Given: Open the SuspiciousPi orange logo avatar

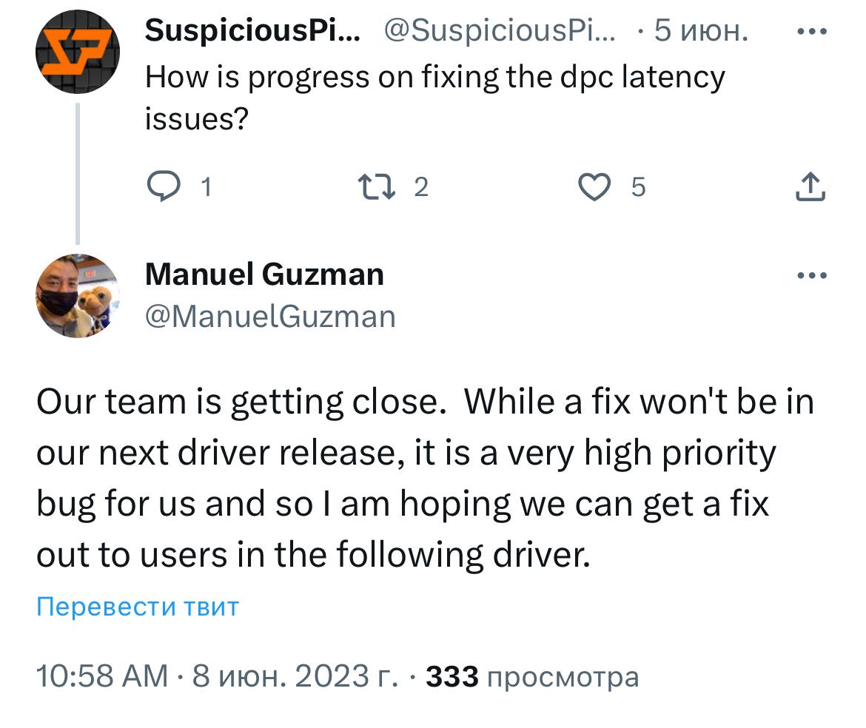Looking at the screenshot, I should click(x=77, y=50).
